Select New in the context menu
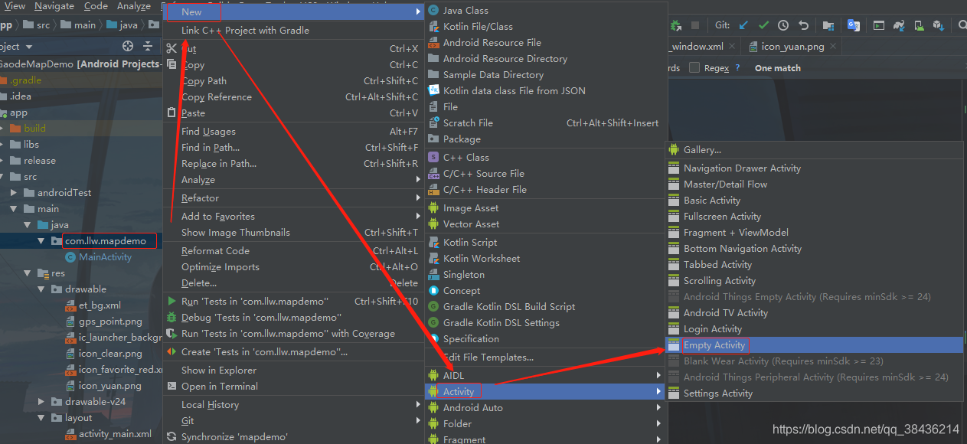The image size is (967, 444). point(294,12)
